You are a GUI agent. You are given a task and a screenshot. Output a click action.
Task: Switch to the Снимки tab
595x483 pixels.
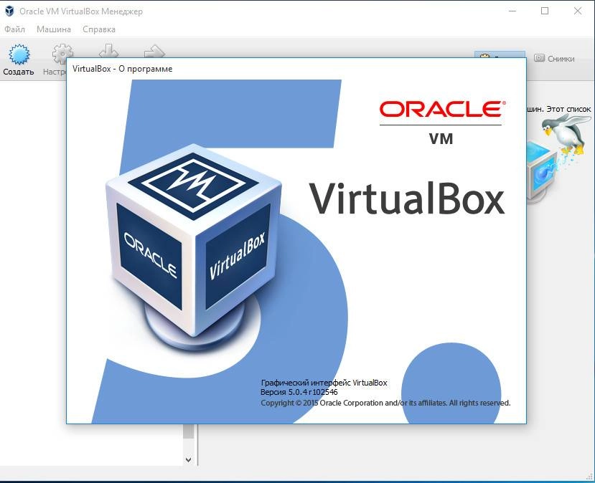click(554, 58)
